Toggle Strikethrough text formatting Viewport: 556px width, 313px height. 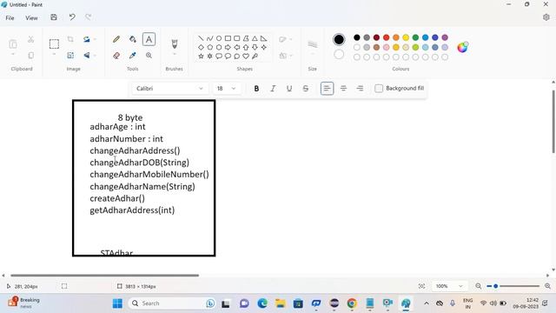click(305, 89)
